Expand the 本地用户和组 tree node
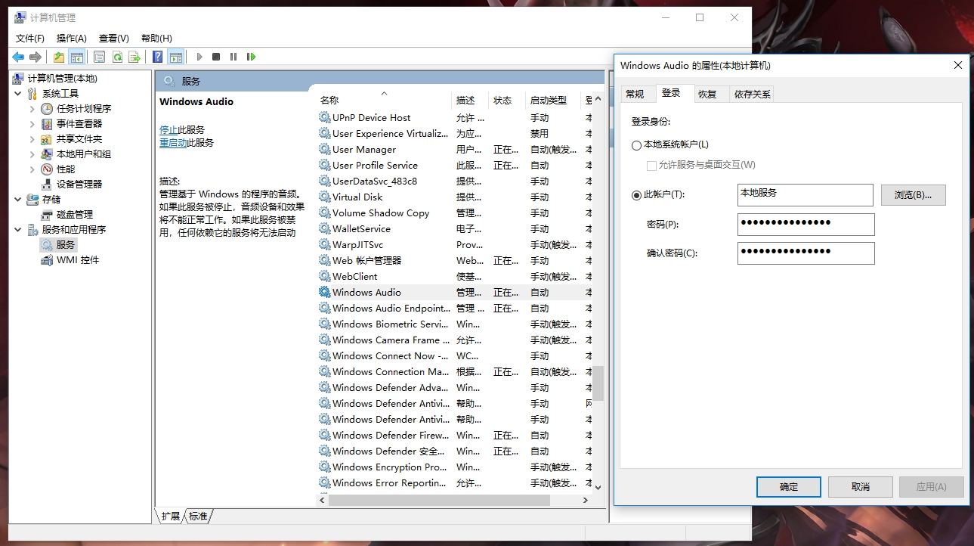The image size is (974, 546). tap(32, 154)
